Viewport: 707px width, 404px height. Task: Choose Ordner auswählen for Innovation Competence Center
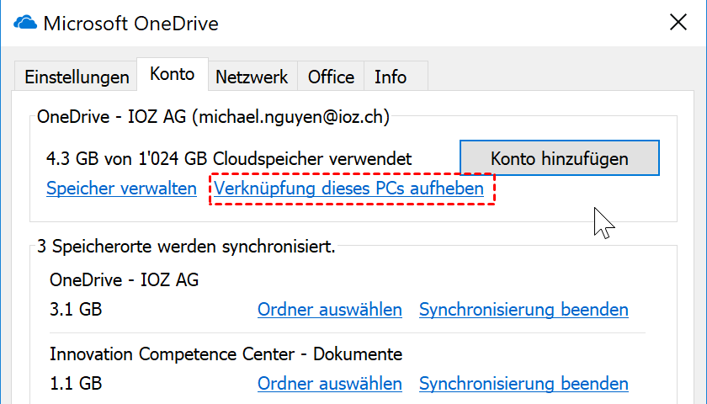click(x=330, y=384)
